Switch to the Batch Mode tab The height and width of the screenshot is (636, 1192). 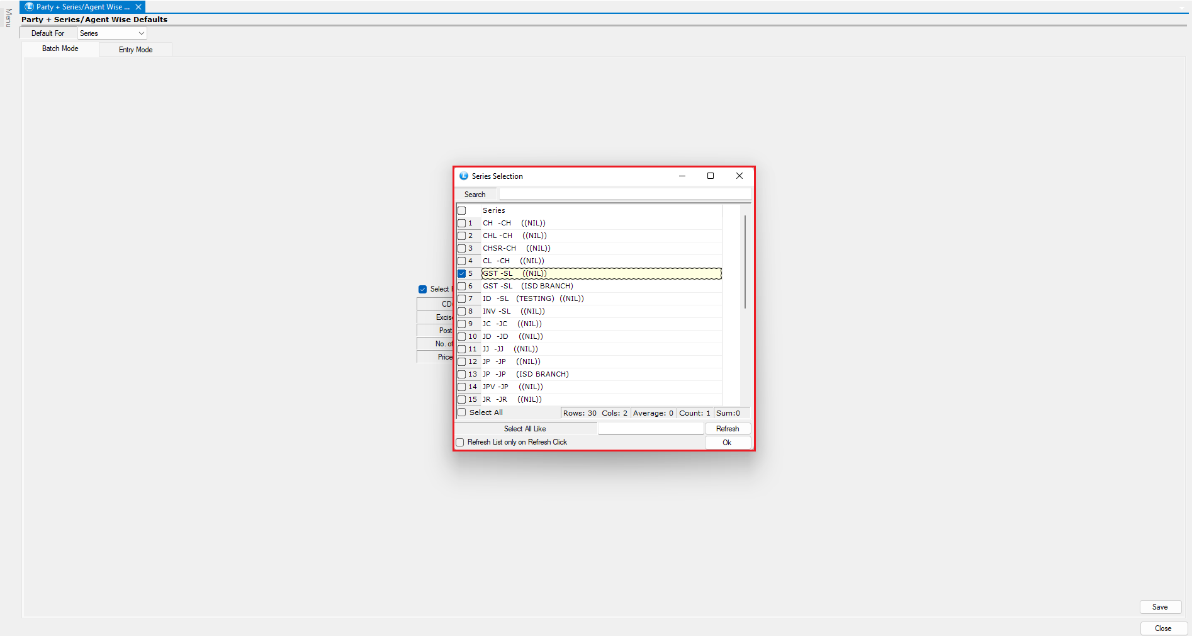pyautogui.click(x=60, y=48)
